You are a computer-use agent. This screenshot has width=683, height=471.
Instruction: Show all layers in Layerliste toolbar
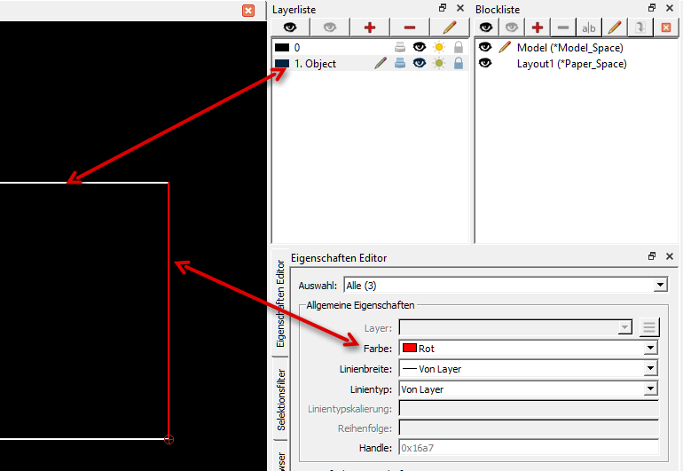pos(290,27)
